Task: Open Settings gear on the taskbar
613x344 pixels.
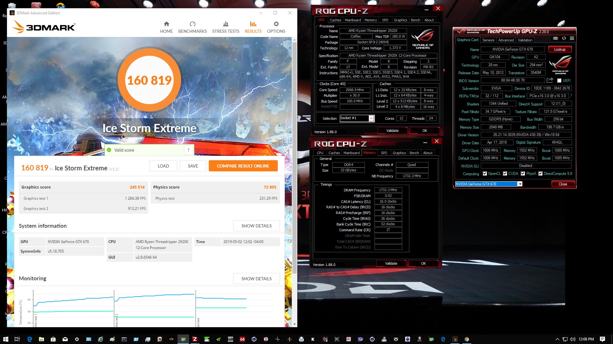Action: coord(77,339)
